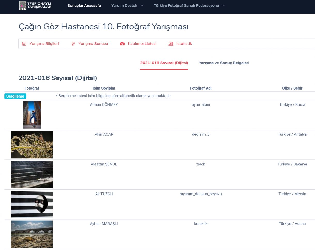Viewport: 315px width, 250px height.
Task: Click the İstatistik bar chart icon
Action: coord(171,44)
